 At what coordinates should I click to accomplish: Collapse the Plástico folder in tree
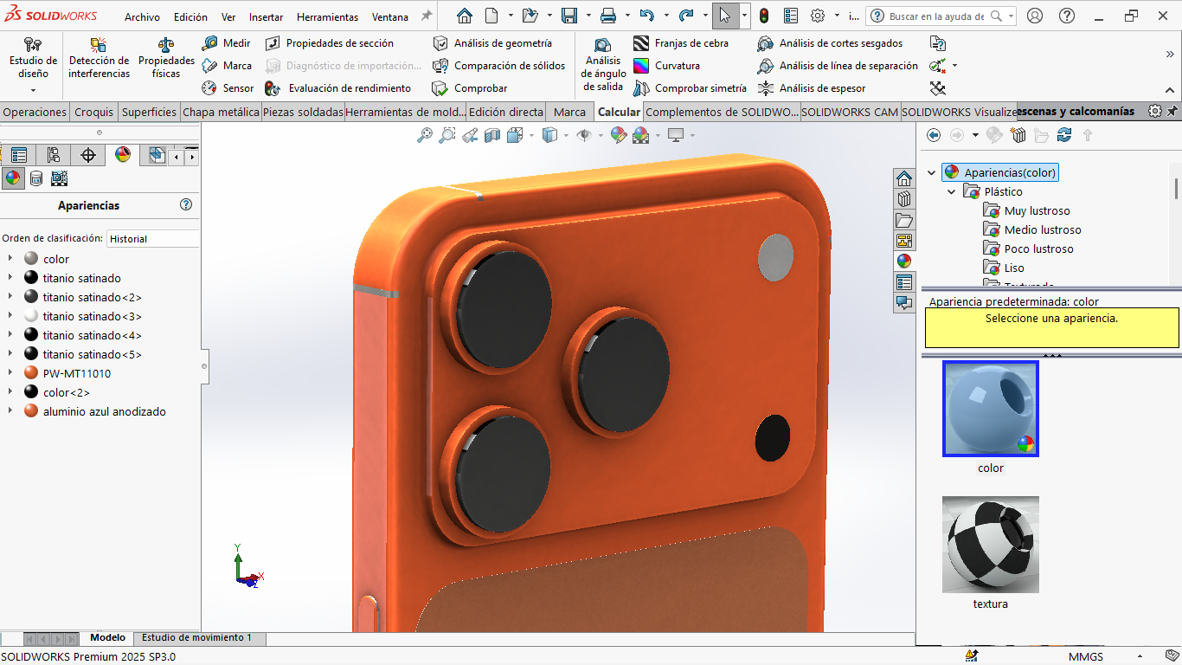click(x=952, y=191)
